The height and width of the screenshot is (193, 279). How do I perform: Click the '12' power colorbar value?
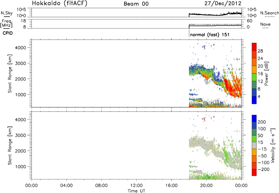click(x=260, y=82)
